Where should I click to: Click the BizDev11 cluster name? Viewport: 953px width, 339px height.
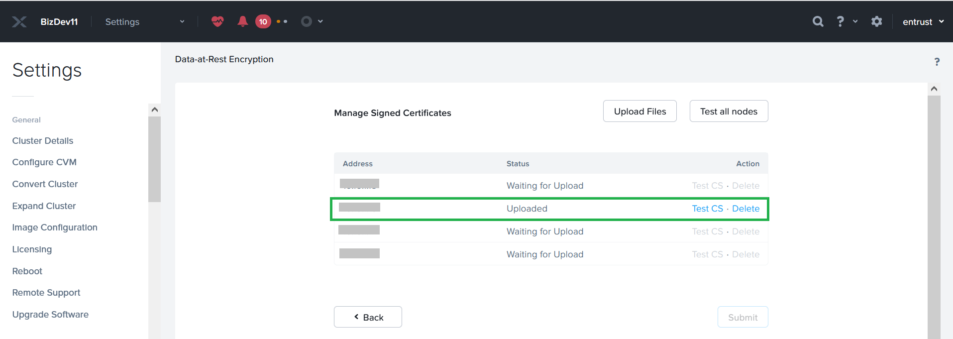pyautogui.click(x=59, y=22)
